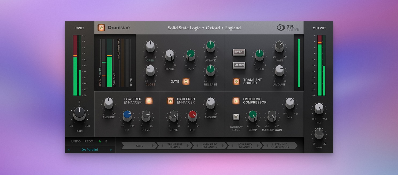This screenshot has width=398, height=175.
Task: Toggle the Invert button in Transient Shaper
Action: tap(239, 52)
